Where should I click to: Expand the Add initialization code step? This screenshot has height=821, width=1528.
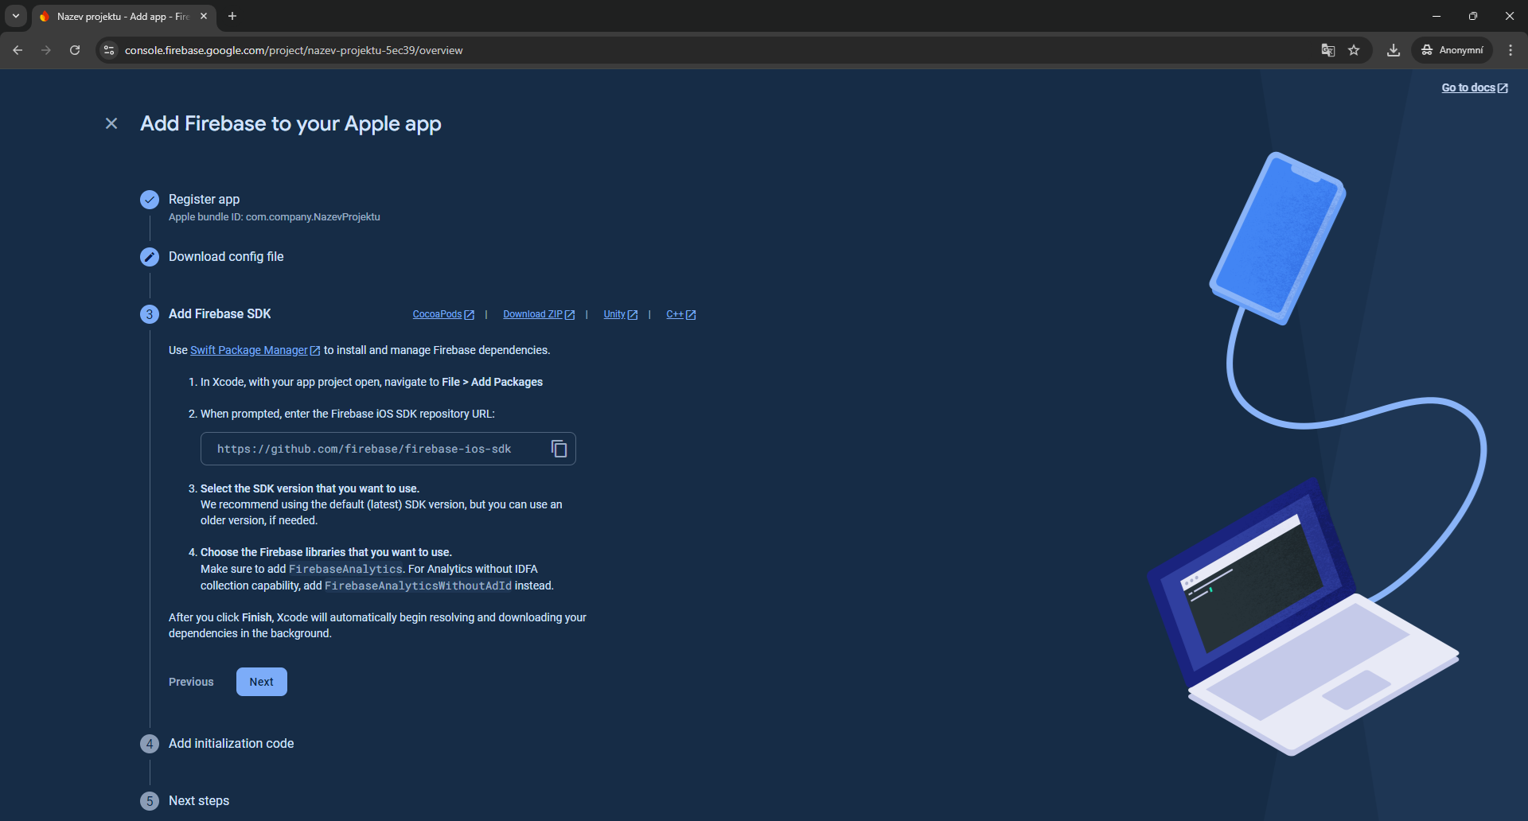coord(231,744)
